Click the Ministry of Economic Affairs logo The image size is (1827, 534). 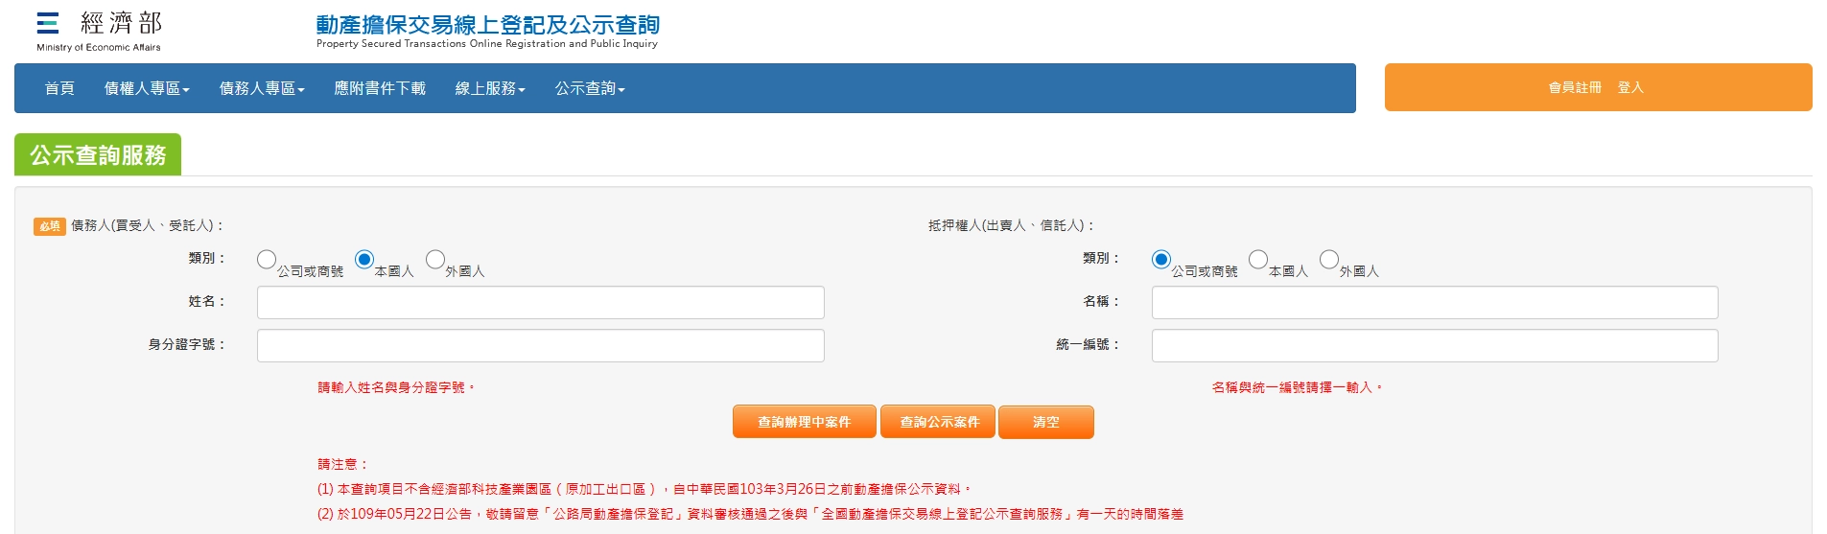99,31
